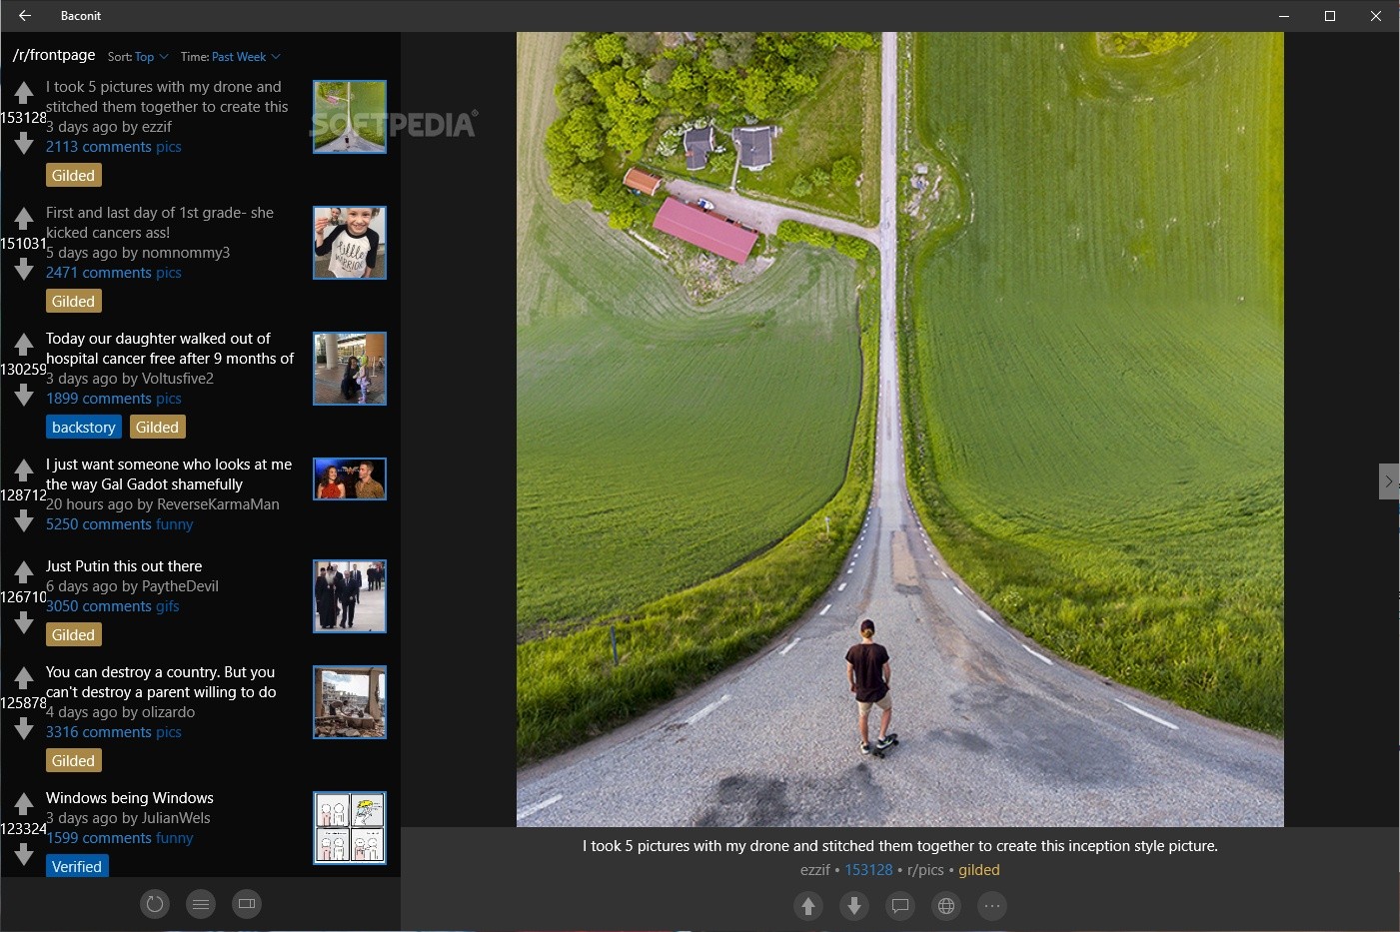Screen dimensions: 1400x932
Task: Open the Putin post thumbnail
Action: (350, 596)
